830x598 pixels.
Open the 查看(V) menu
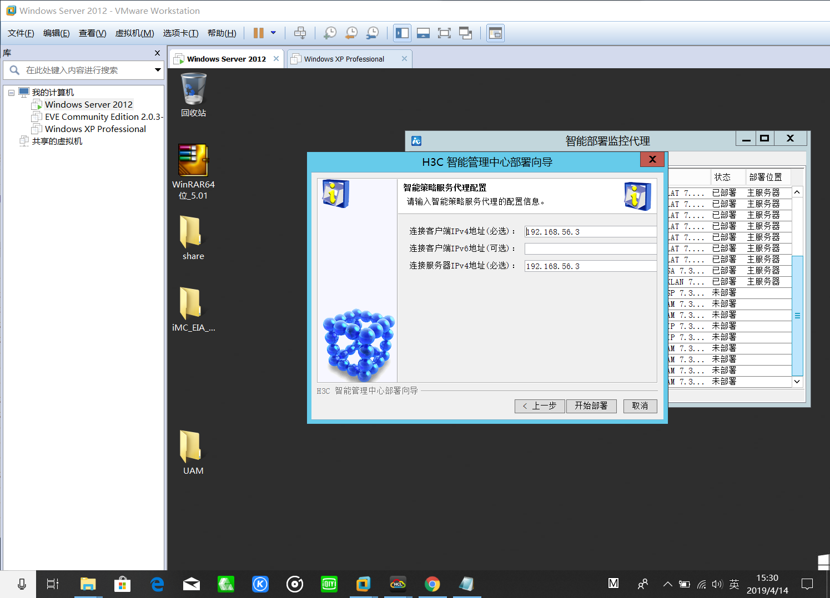click(92, 33)
